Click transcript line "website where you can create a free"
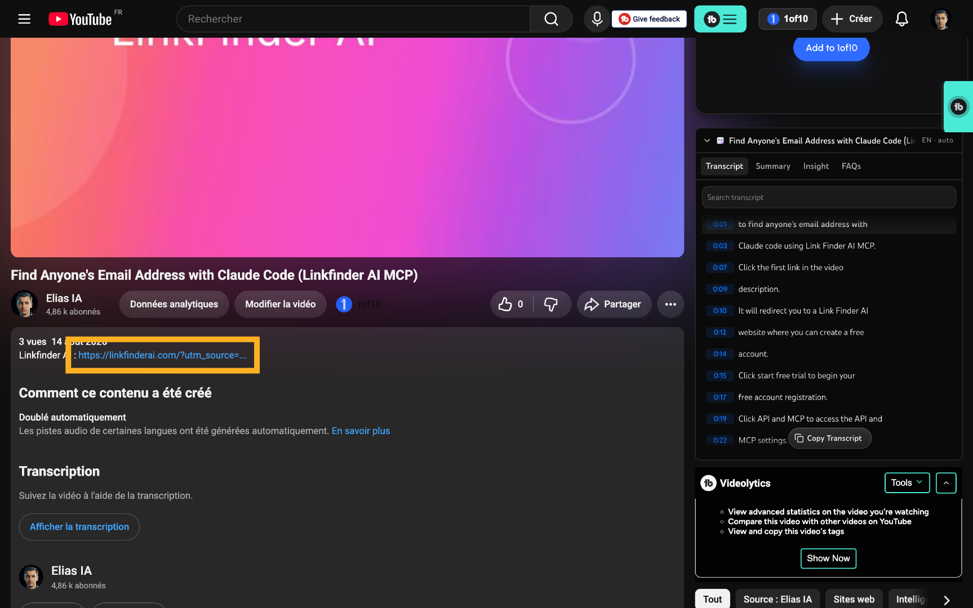Screen dimensions: 973x608 tap(801, 333)
